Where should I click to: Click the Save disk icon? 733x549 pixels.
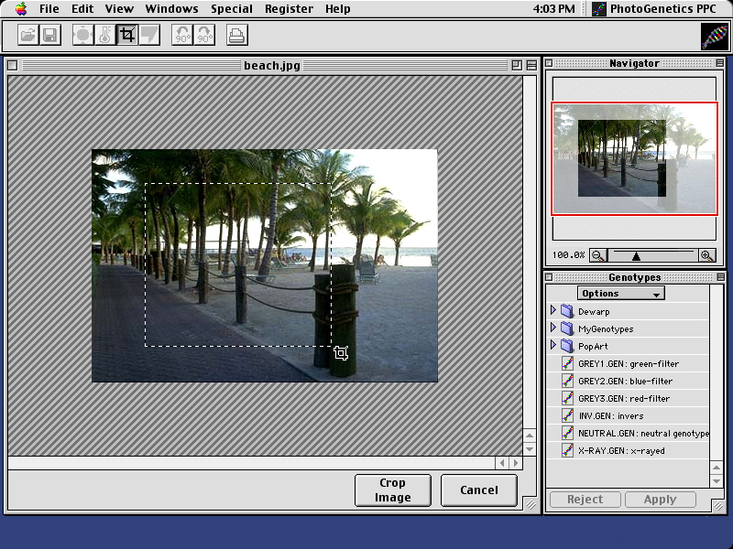tap(50, 36)
